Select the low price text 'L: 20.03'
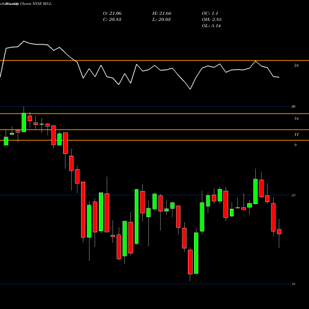Viewport: 309px width, 309px height. click(161, 20)
